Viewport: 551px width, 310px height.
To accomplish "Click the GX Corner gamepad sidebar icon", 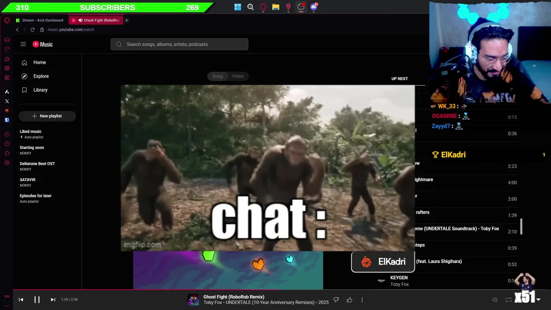I will point(7,40).
